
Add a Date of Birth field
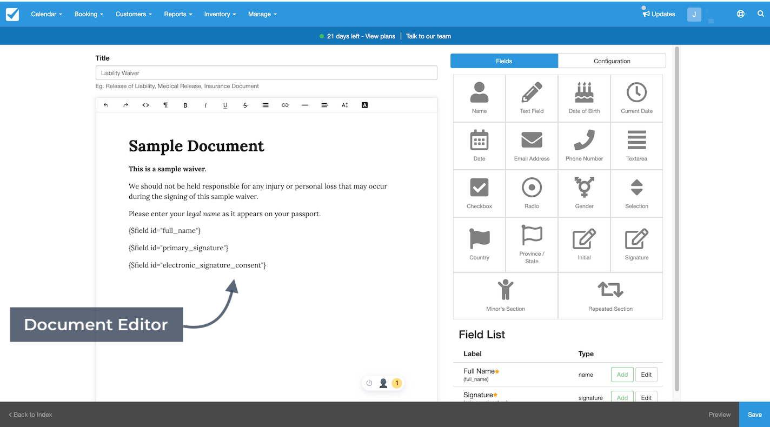(584, 98)
